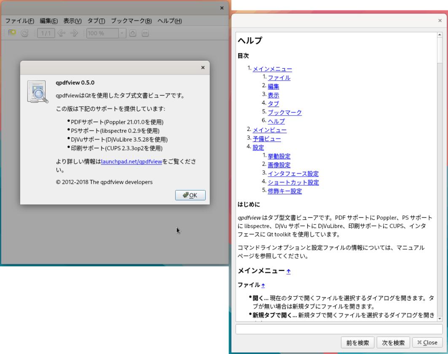
Task: Click the DjVuサポート DjVuLibre 3.5.28 line
Action: pyautogui.click(x=119, y=139)
